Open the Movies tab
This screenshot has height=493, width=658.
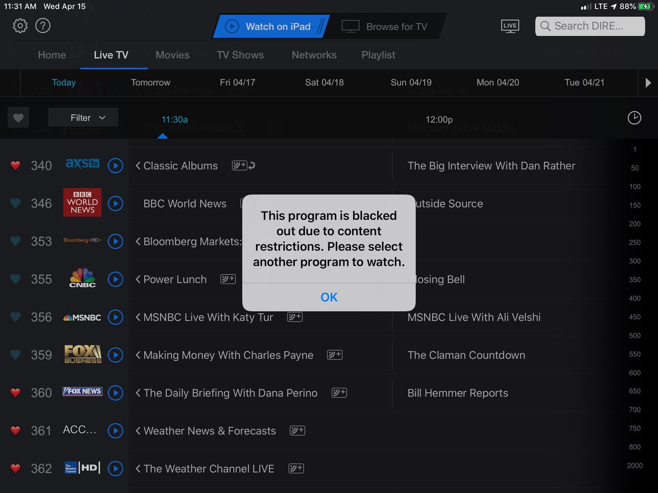172,55
